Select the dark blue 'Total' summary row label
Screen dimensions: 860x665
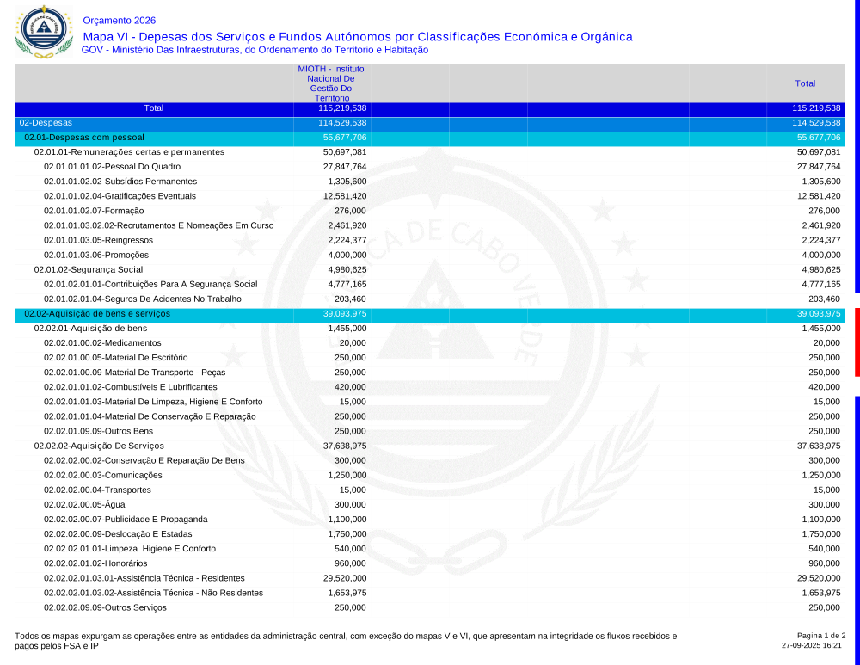(x=154, y=108)
